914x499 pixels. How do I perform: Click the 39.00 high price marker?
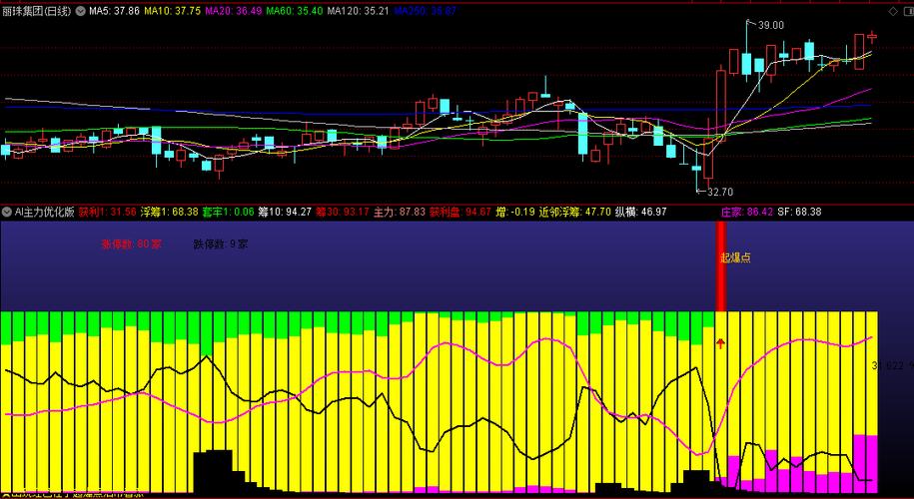770,25
